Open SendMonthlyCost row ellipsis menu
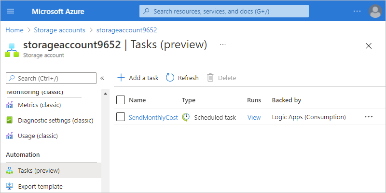The width and height of the screenshot is (386, 193). pyautogui.click(x=369, y=117)
